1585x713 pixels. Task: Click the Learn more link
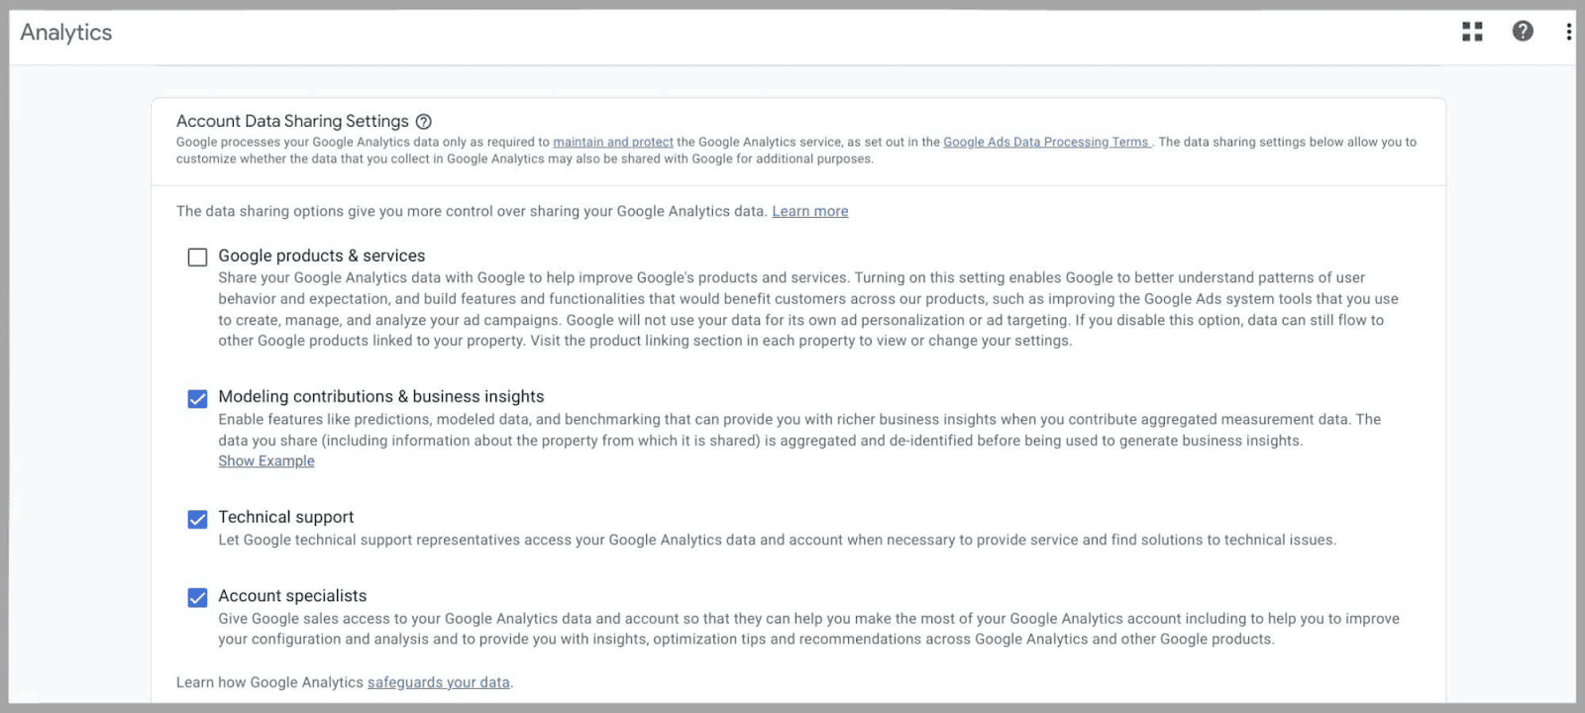tap(809, 211)
